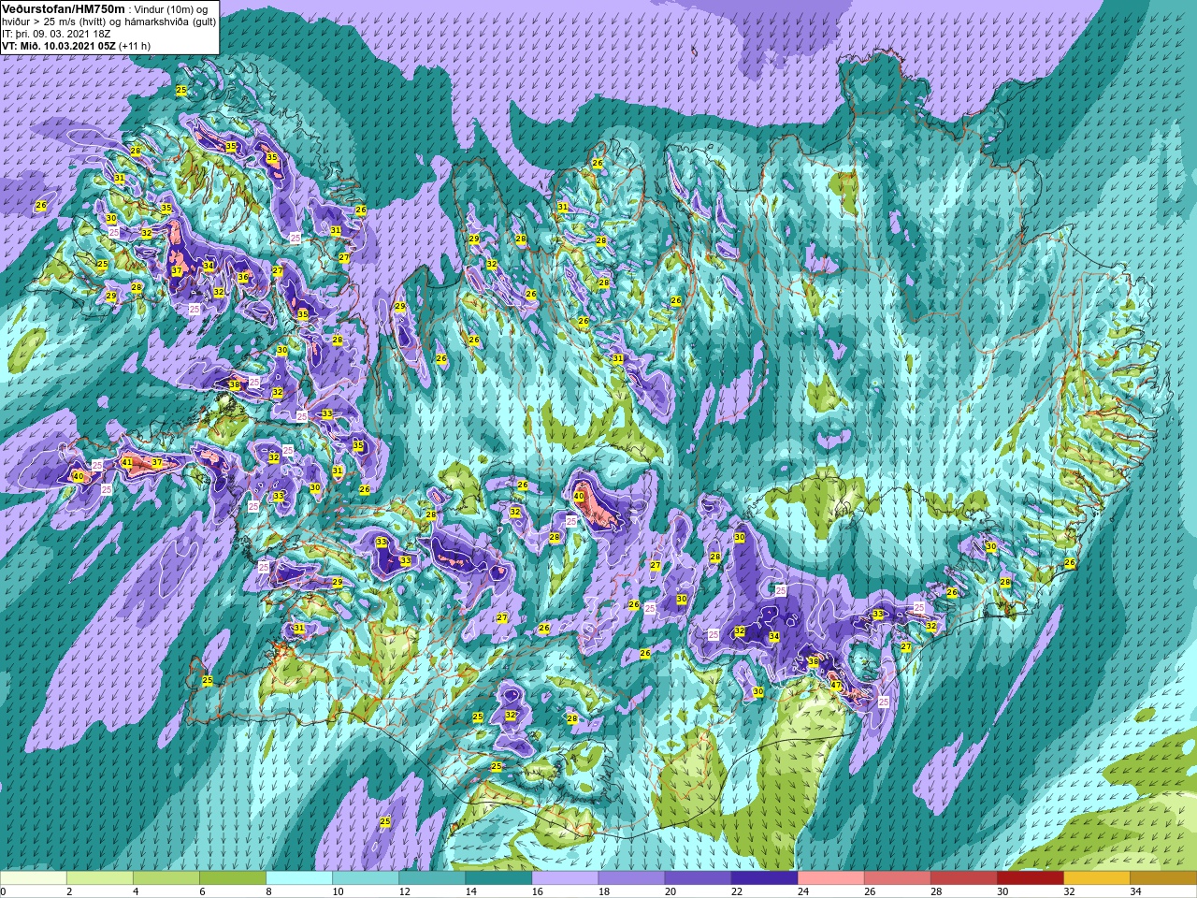This screenshot has width=1197, height=898.
Task: Choose the red 28–30 legend swatch
Action: coord(963,878)
